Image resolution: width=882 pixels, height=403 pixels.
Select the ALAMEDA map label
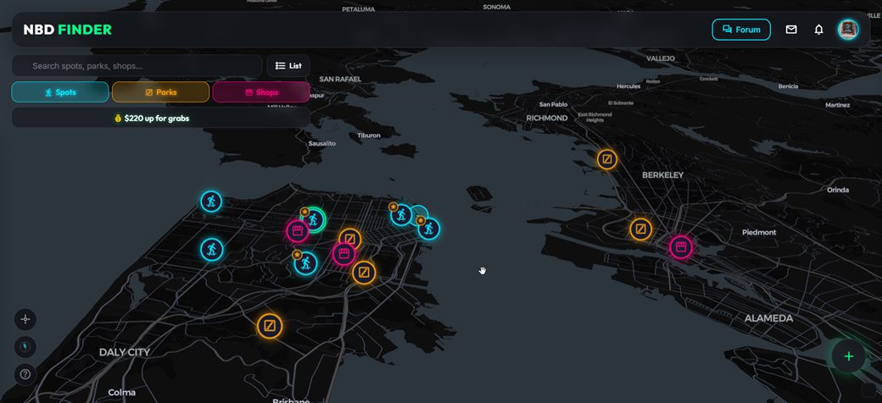(768, 318)
